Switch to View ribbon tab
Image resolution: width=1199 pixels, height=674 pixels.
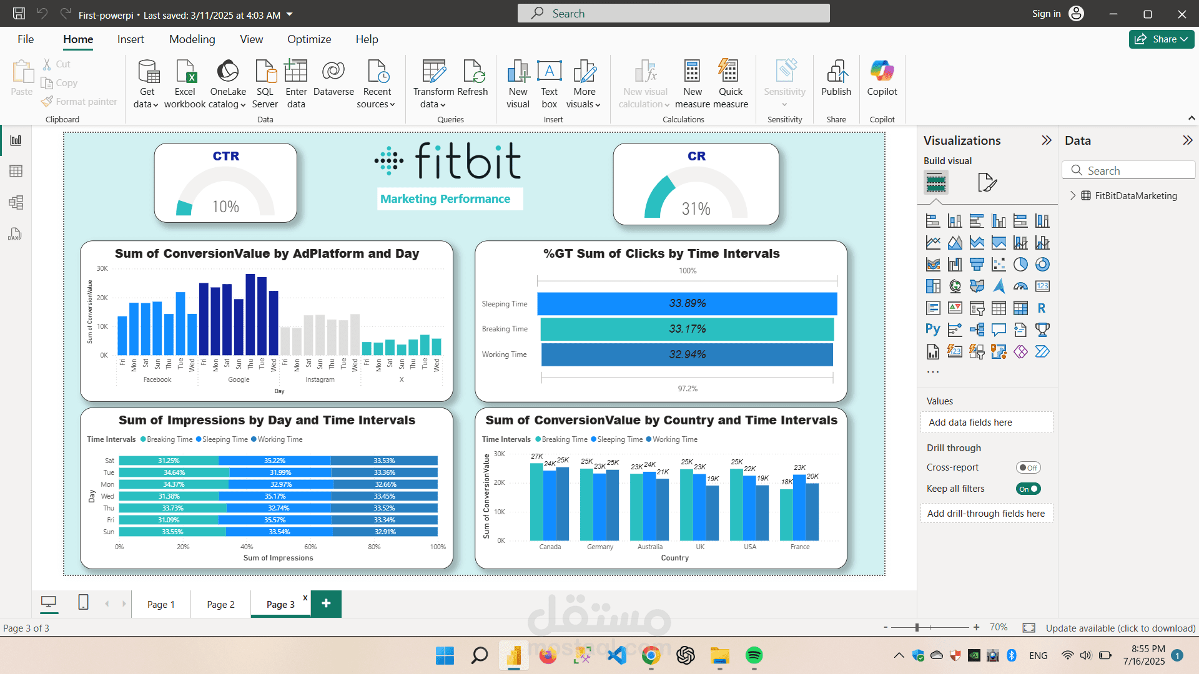pos(252,39)
